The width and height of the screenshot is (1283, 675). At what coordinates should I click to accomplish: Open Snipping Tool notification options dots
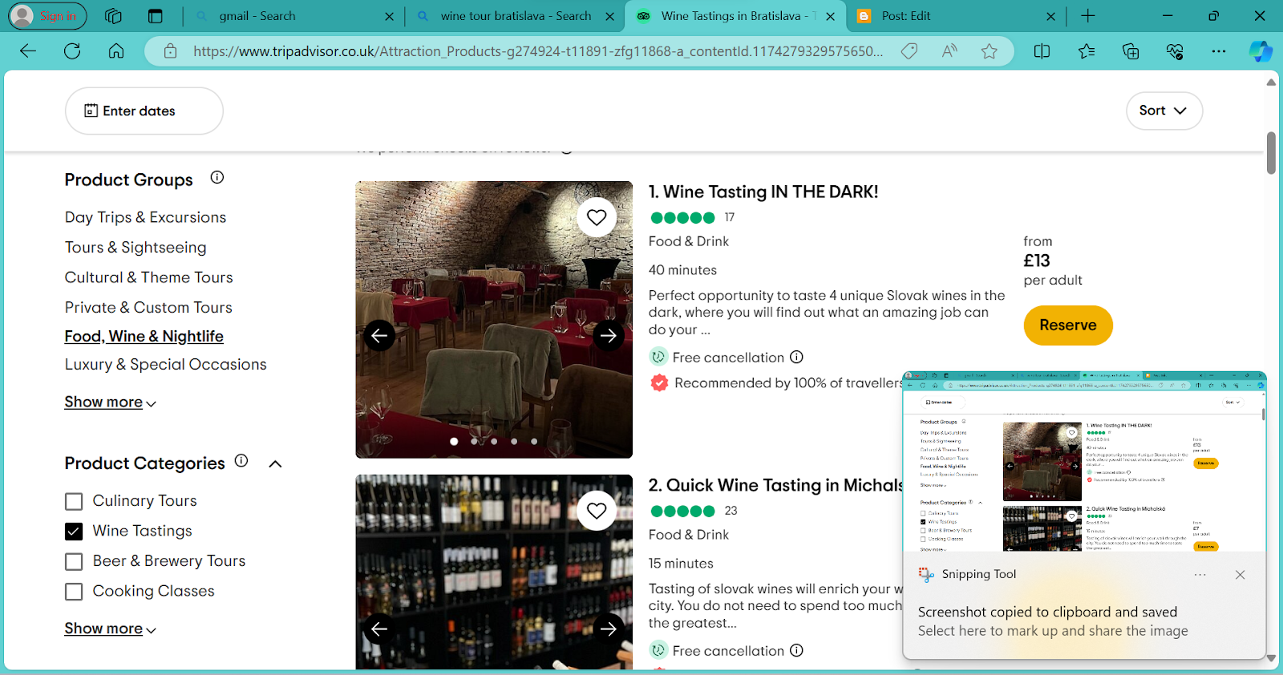(x=1200, y=575)
